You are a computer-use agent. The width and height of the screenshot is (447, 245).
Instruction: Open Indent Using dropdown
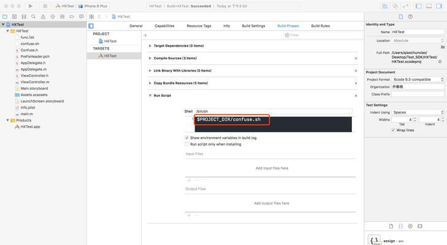418,112
